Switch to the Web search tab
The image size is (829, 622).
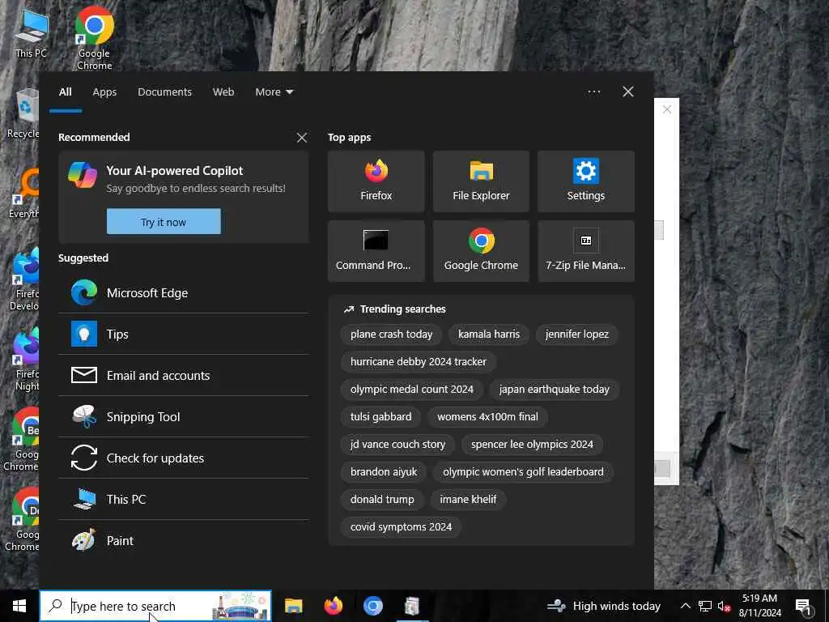[x=223, y=92]
